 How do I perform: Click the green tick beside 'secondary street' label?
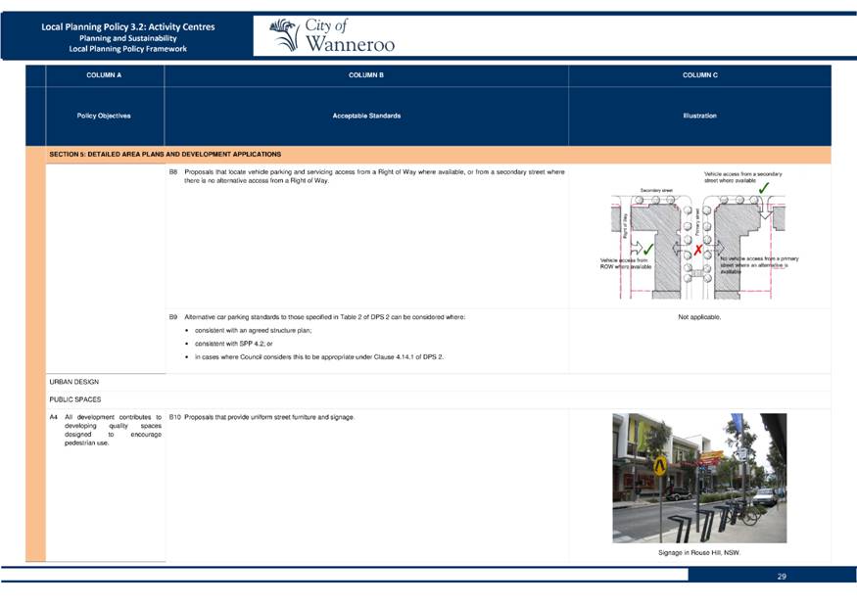point(764,187)
